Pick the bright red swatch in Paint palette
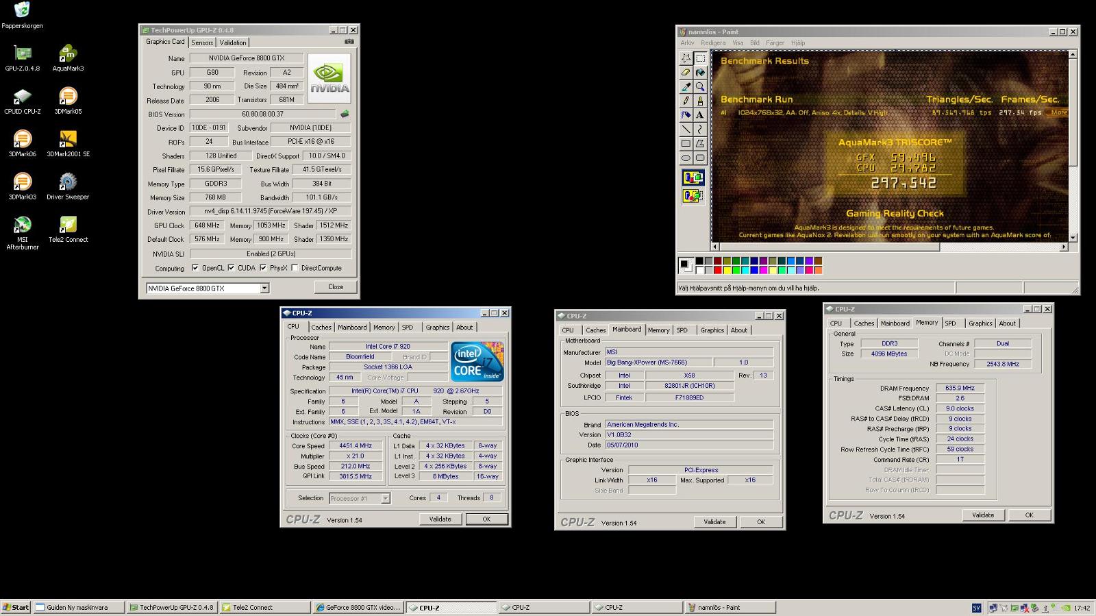The width and height of the screenshot is (1096, 616). (717, 270)
